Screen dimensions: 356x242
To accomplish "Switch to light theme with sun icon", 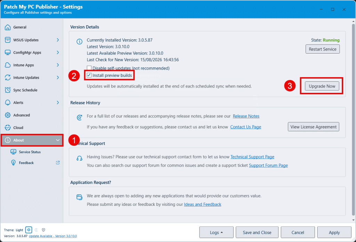I will [29, 230].
